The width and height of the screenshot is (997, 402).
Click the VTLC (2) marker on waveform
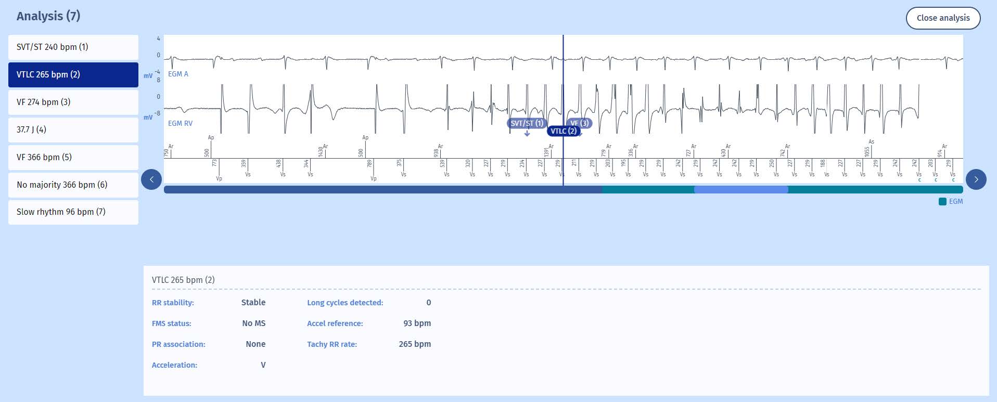(x=563, y=131)
